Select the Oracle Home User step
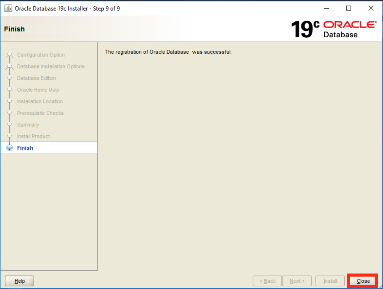 coord(39,90)
